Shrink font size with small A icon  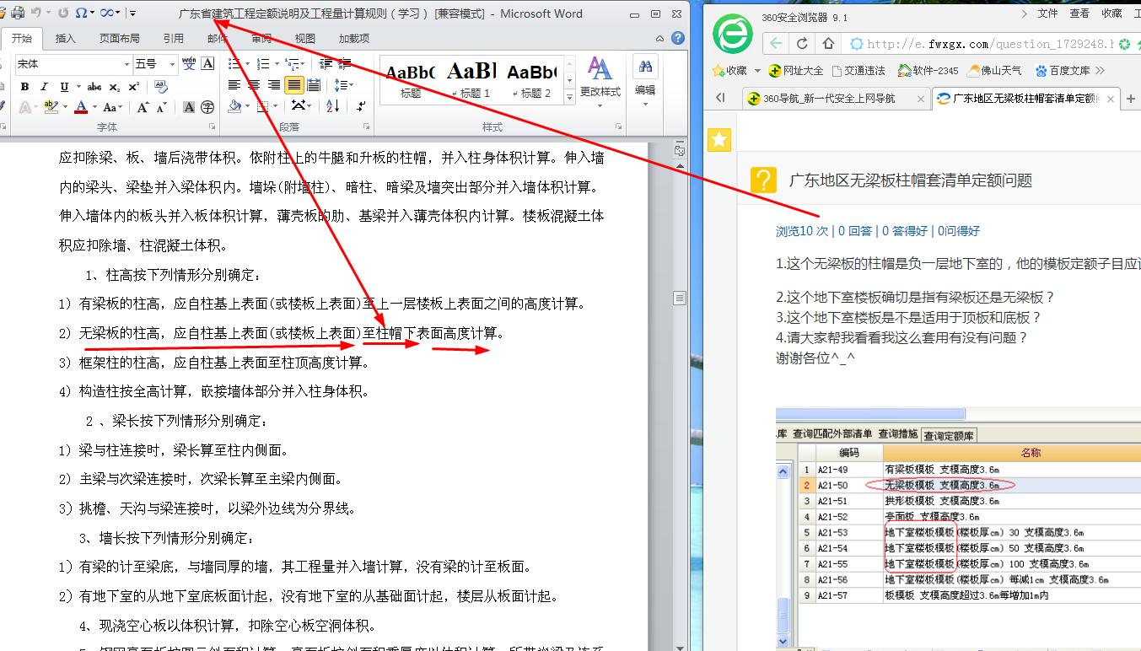161,107
